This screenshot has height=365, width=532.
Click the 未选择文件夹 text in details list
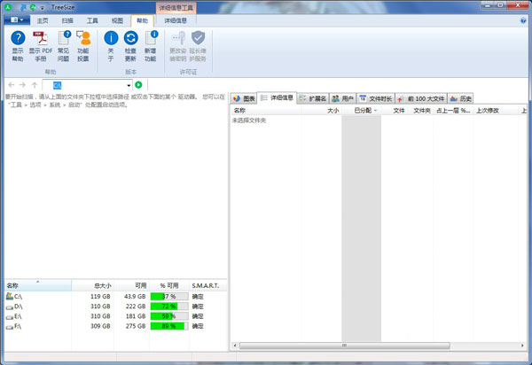pyautogui.click(x=249, y=120)
